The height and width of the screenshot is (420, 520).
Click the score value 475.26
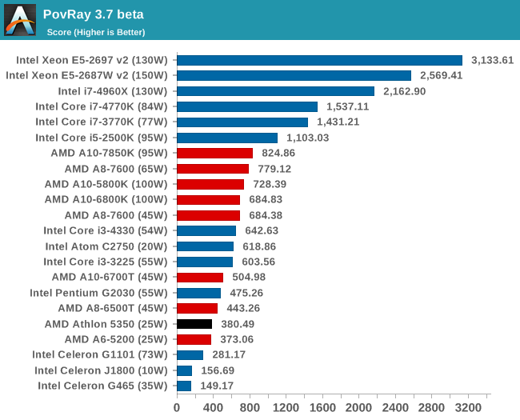pyautogui.click(x=246, y=293)
